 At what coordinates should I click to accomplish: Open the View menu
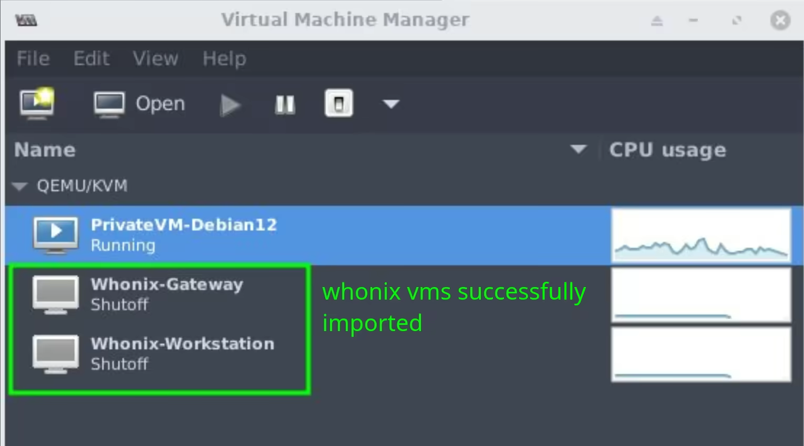click(x=156, y=58)
